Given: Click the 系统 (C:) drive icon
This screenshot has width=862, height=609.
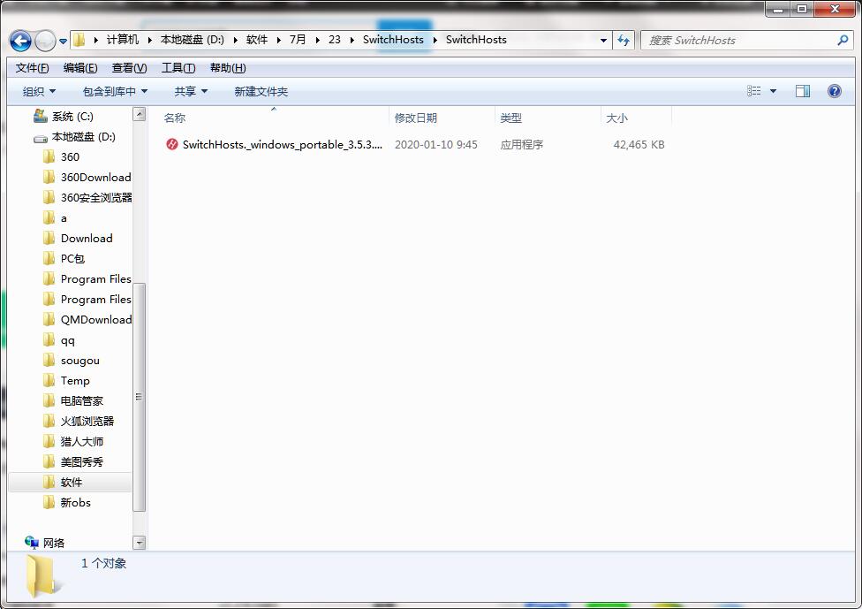Looking at the screenshot, I should tap(40, 116).
